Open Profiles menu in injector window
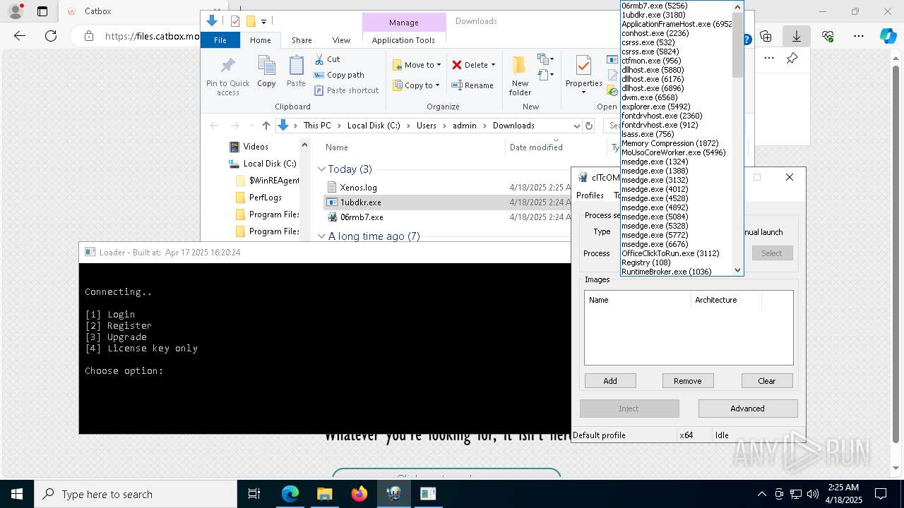 click(x=590, y=195)
